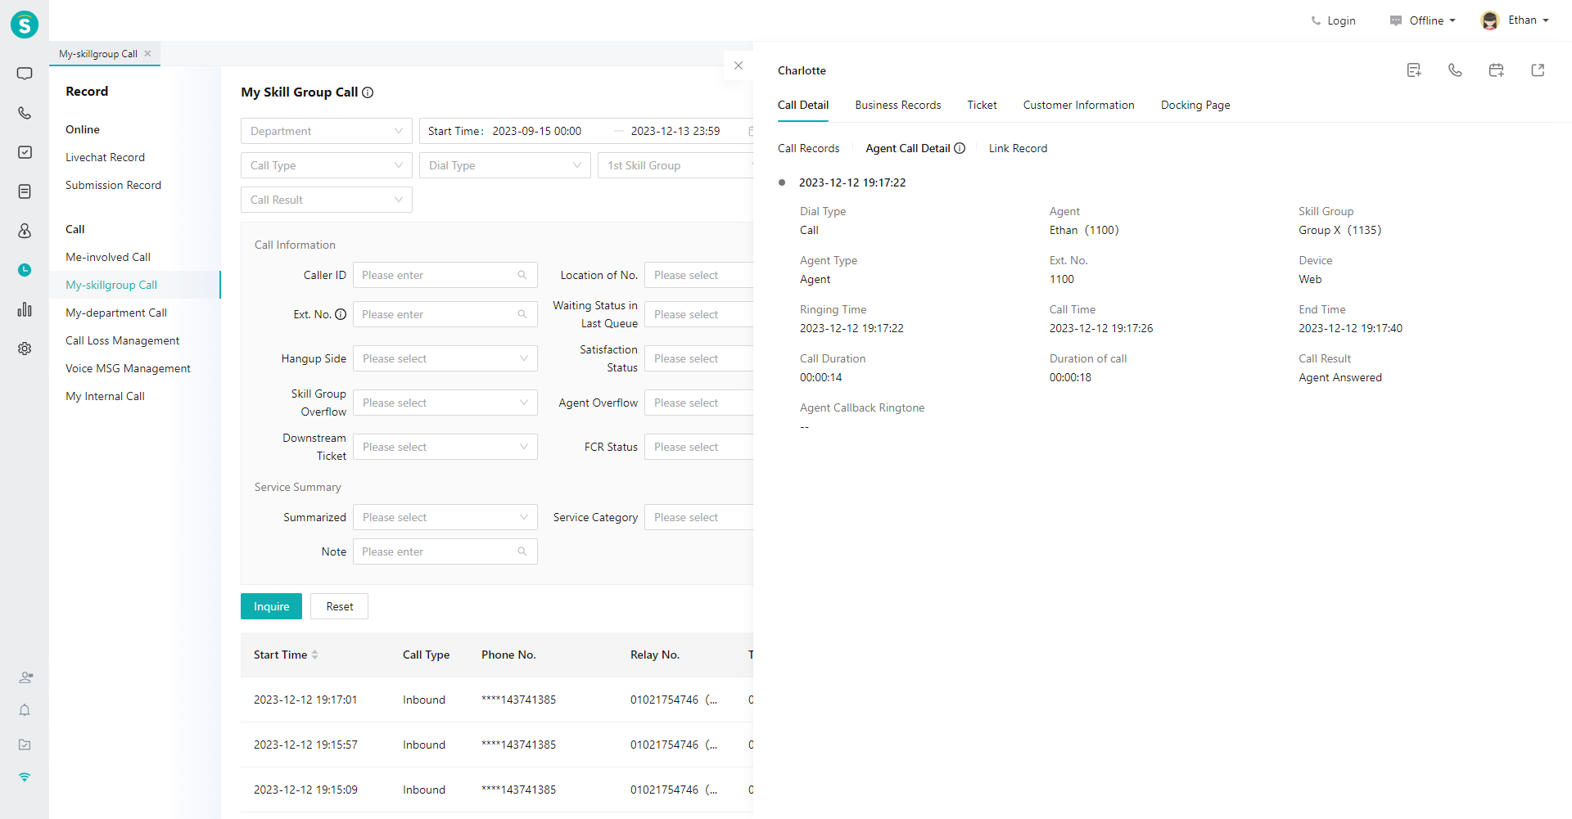Click the green S application logo
This screenshot has width=1572, height=819.
(x=25, y=25)
